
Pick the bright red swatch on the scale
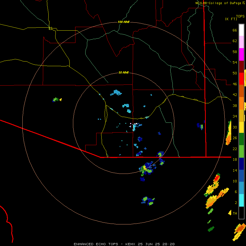pos(241,79)
